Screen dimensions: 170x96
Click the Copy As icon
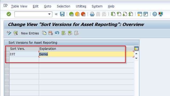click(x=44, y=33)
